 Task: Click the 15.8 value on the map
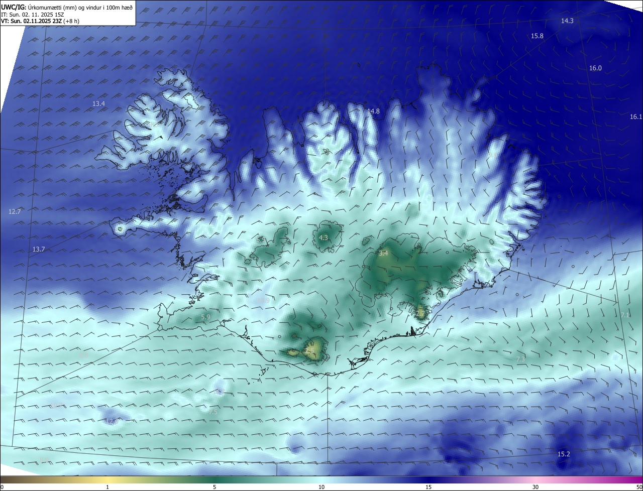537,36
